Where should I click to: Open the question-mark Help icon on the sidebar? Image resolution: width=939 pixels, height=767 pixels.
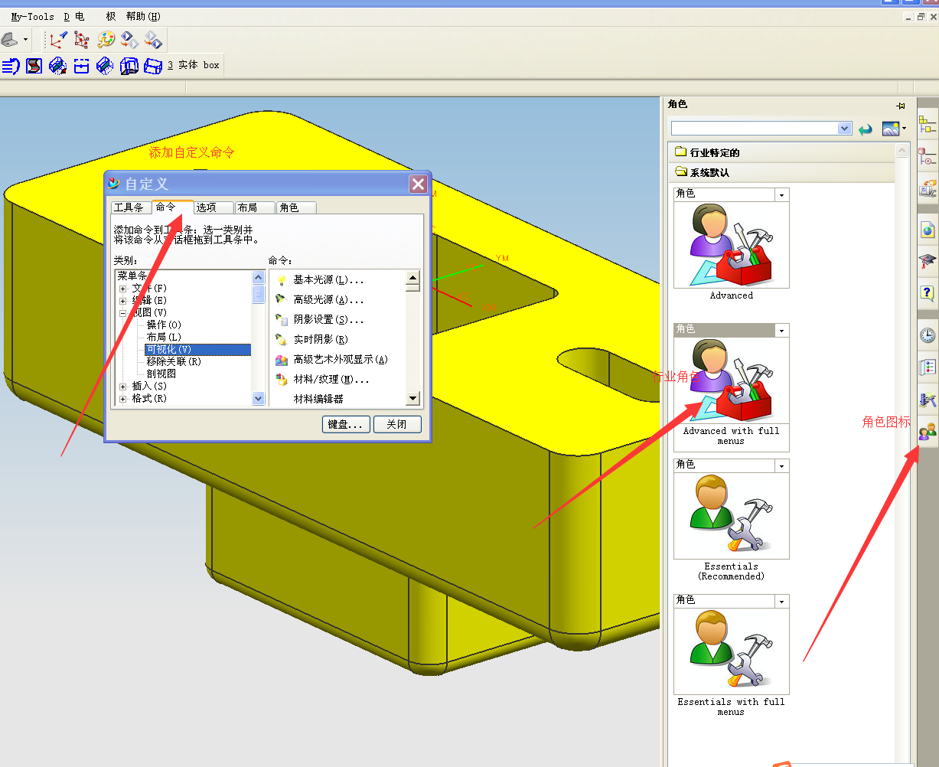click(928, 292)
